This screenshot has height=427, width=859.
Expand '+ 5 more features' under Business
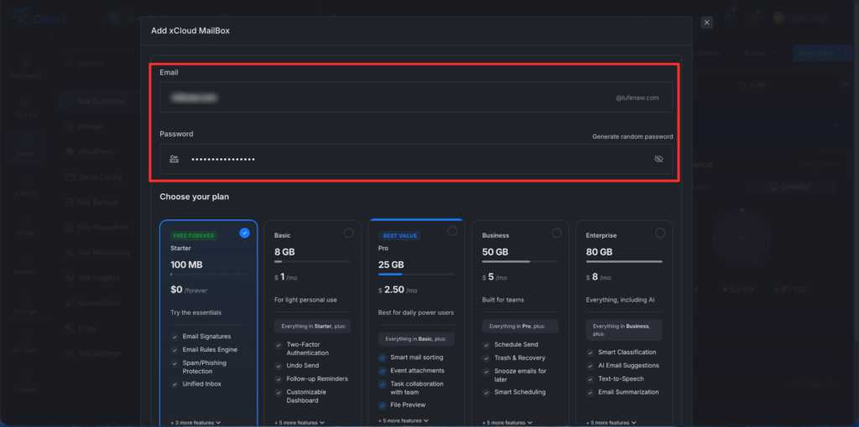pos(508,423)
